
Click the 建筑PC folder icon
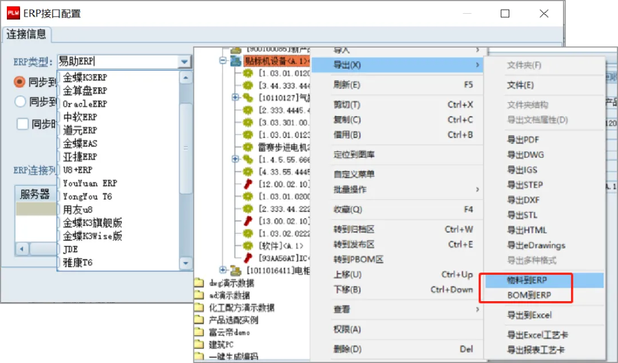tap(199, 344)
